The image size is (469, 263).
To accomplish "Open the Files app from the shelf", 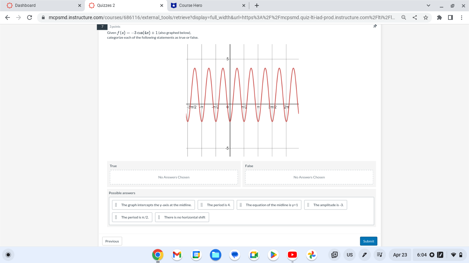I will click(215, 255).
